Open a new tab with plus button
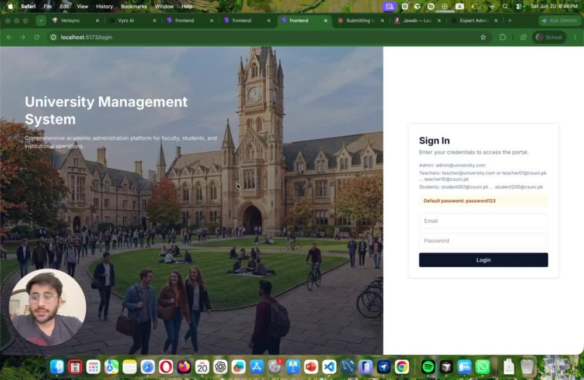The height and width of the screenshot is (380, 584). (510, 20)
